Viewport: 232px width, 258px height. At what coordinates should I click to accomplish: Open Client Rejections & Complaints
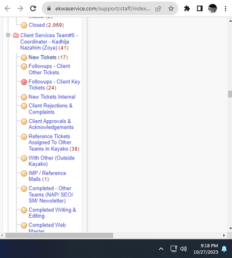[51, 109]
